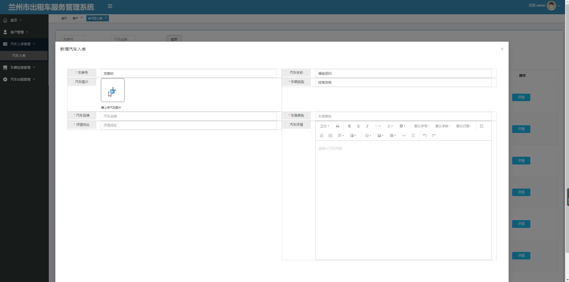This screenshot has width=569, height=282.
Task: Open the 默认字体 font family dropdown
Action: tap(443, 126)
